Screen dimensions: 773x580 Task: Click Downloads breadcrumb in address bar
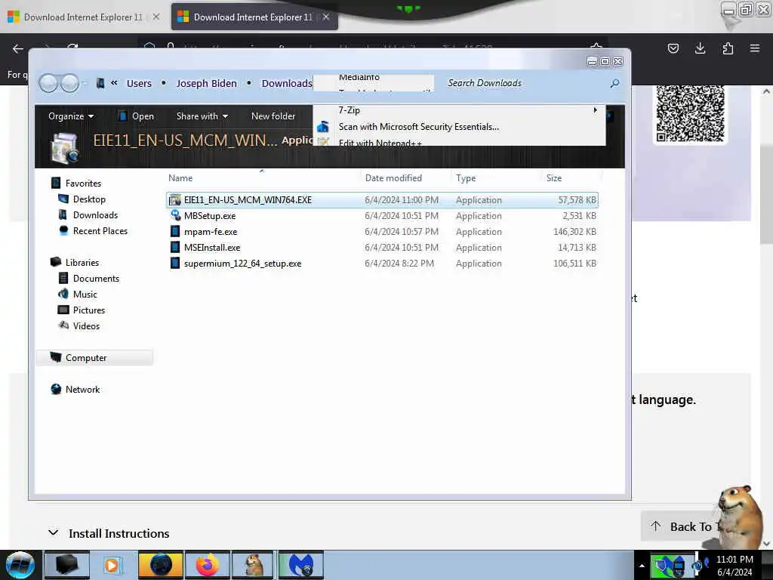click(286, 83)
